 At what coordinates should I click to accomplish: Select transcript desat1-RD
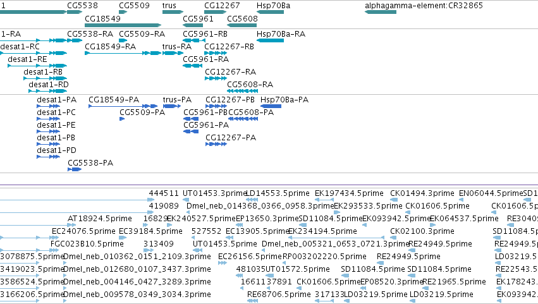[49, 85]
